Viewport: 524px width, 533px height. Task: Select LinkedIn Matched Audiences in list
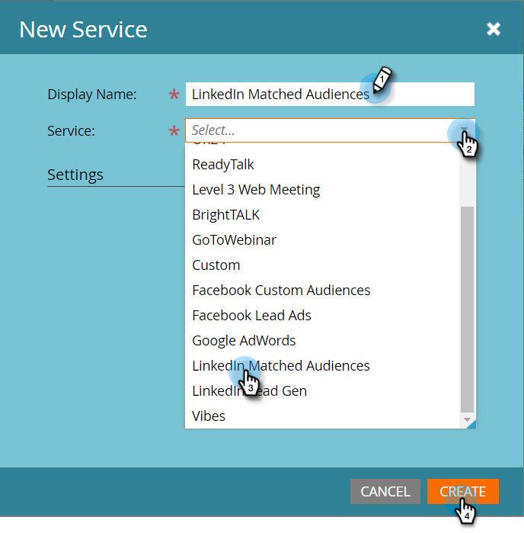323,366
